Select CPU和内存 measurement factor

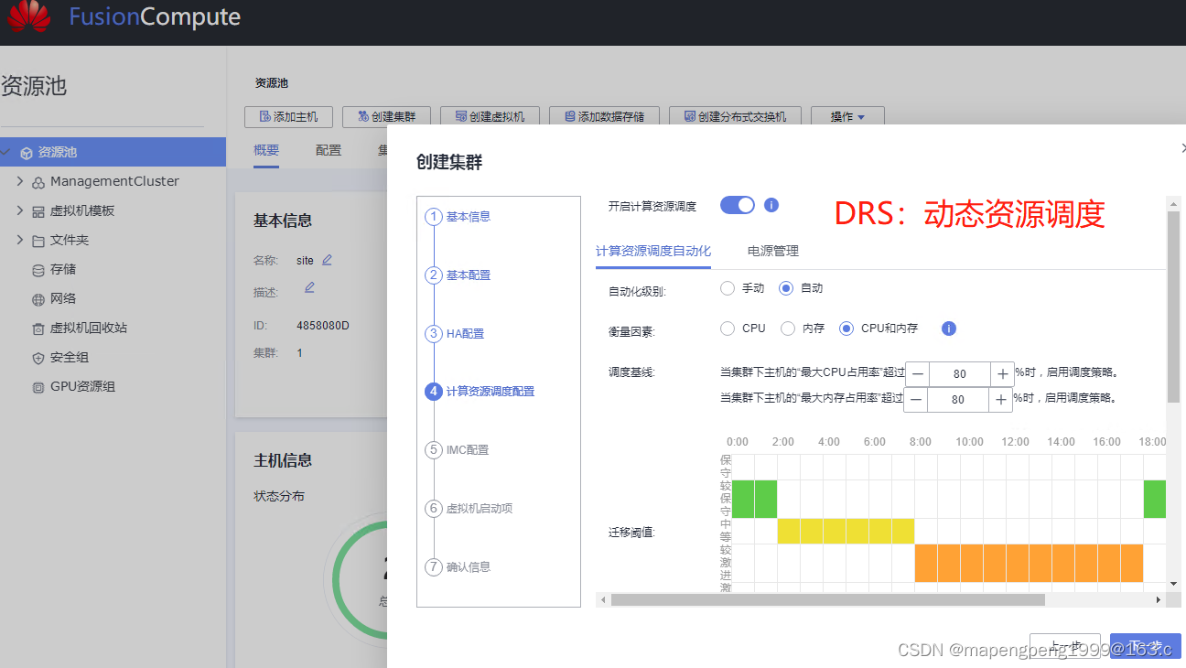pyautogui.click(x=846, y=329)
